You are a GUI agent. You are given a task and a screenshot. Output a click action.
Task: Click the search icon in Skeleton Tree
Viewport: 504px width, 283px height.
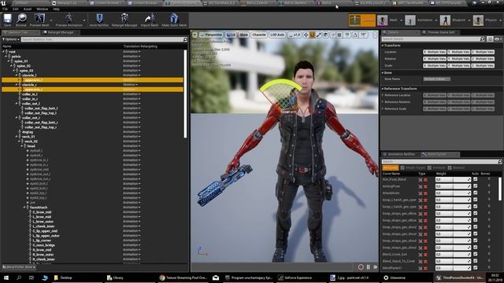(x=185, y=39)
